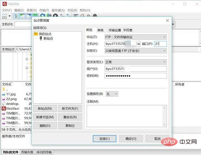The image size is (201, 155).
Task: Open the 协议(T) protocol dropdown
Action: (136, 37)
